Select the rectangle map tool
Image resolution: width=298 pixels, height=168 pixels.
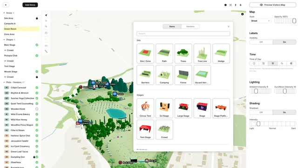pyautogui.click(x=46, y=46)
